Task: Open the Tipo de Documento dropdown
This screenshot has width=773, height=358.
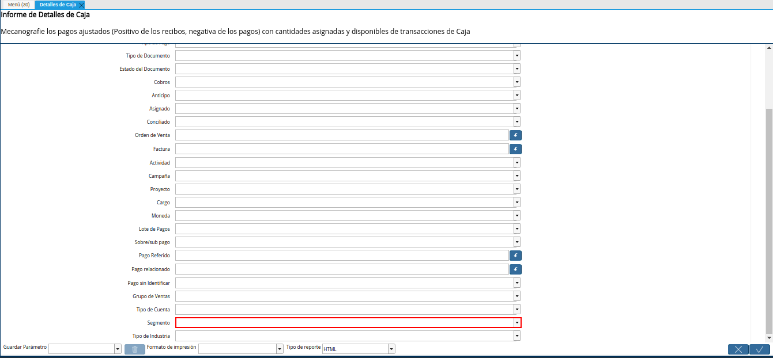Action: coord(516,55)
